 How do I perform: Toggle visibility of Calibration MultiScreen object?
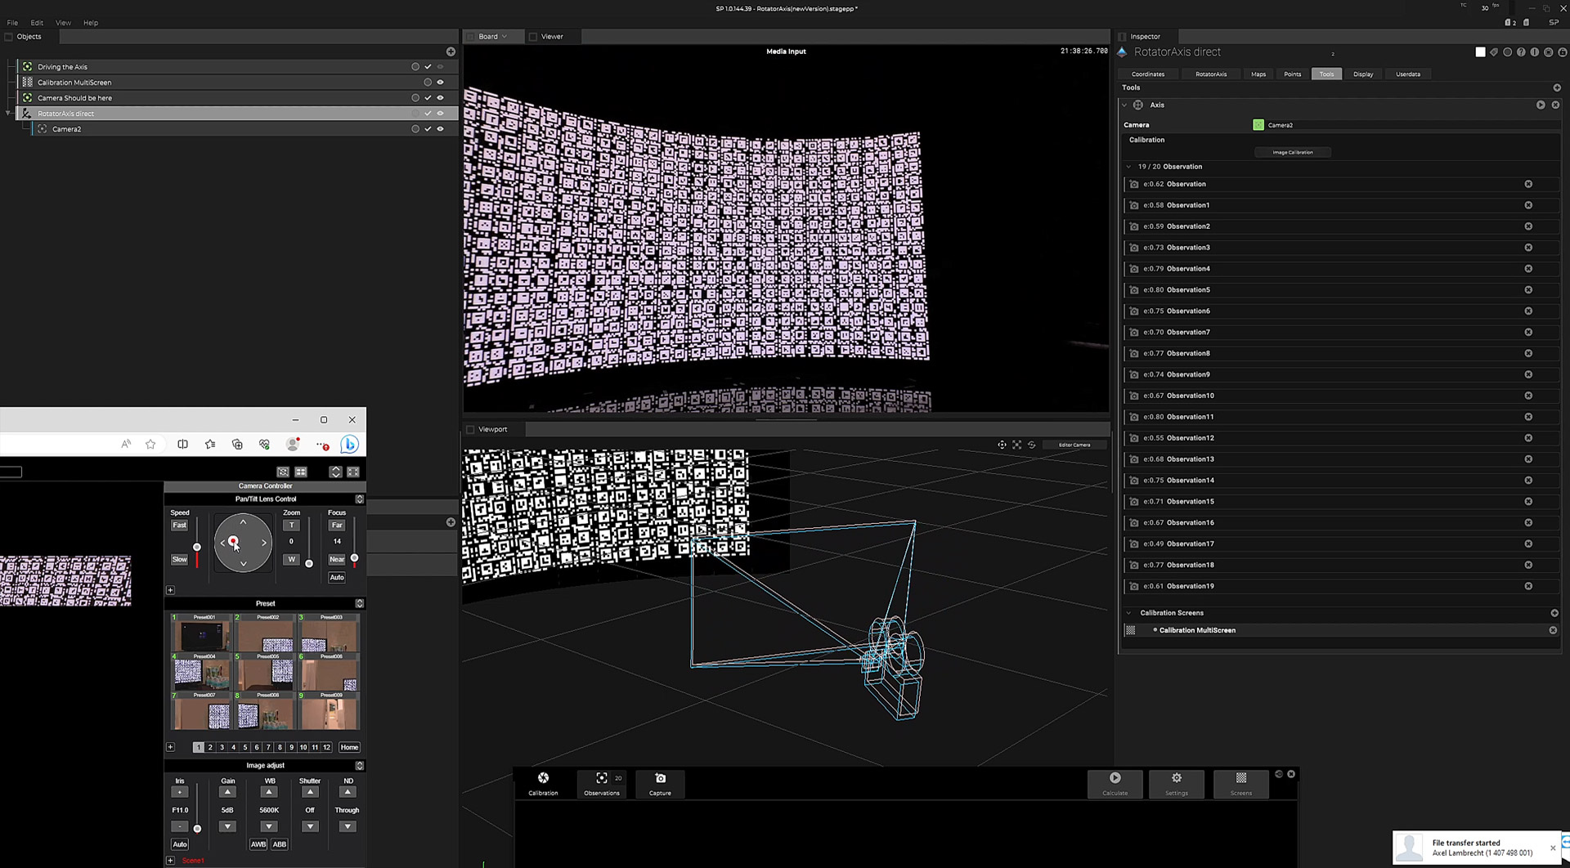click(x=440, y=83)
